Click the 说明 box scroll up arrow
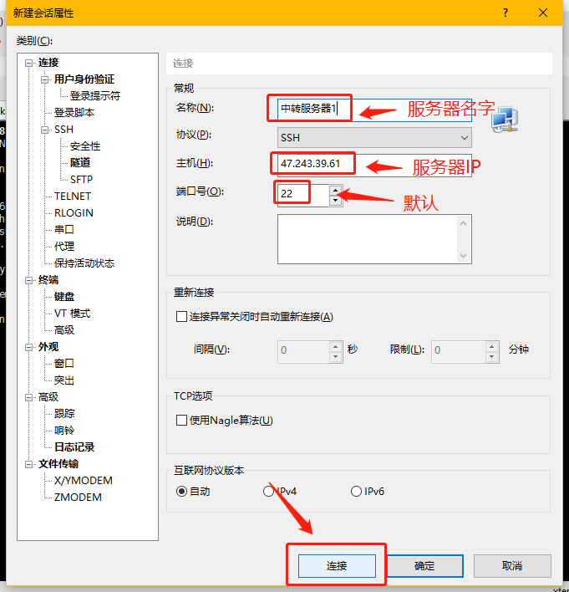Screen dimensions: 569x592 (464, 223)
